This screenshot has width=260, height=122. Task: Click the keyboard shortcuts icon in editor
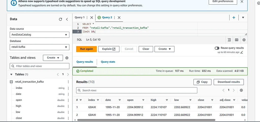[237, 40]
